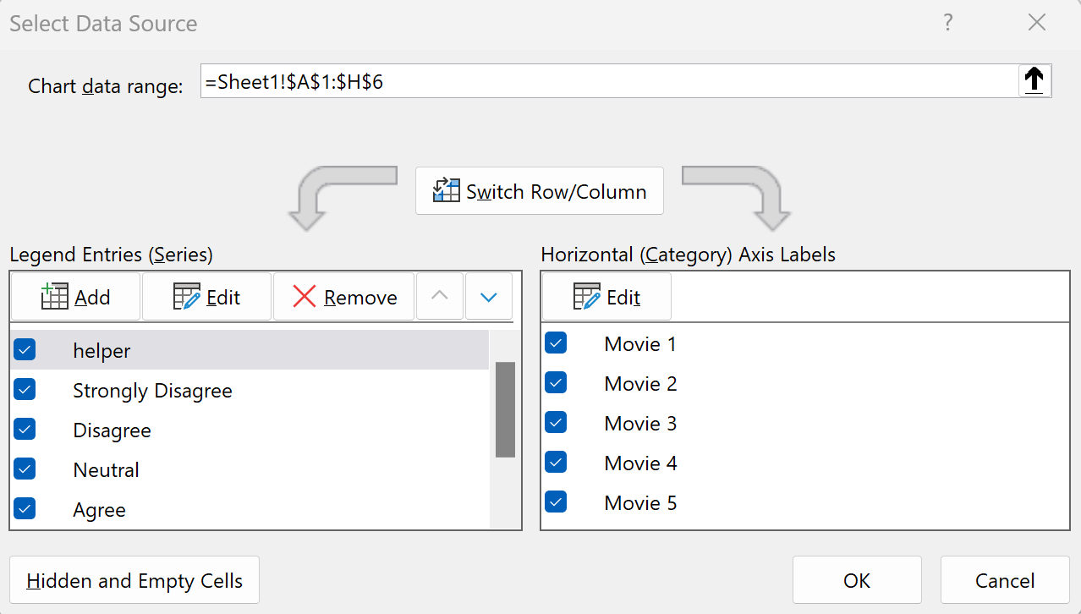Uncheck the Agree series checkbox
Screen dimensions: 1081x614
pos(25,509)
